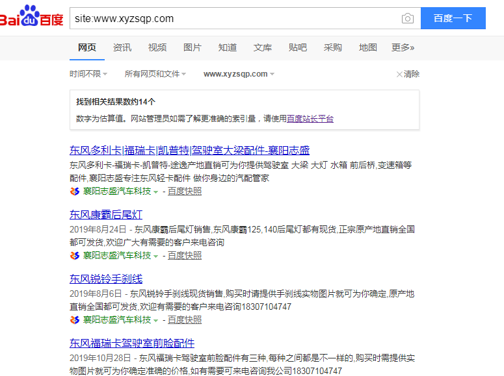Open 百度快照 for the 东风锐铃手刹线 result
504x376 pixels.
tap(185, 320)
